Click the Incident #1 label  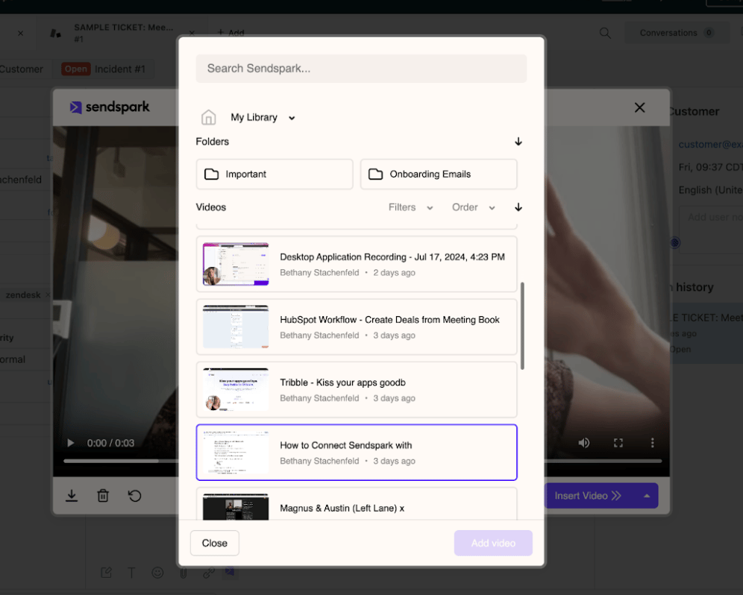120,69
